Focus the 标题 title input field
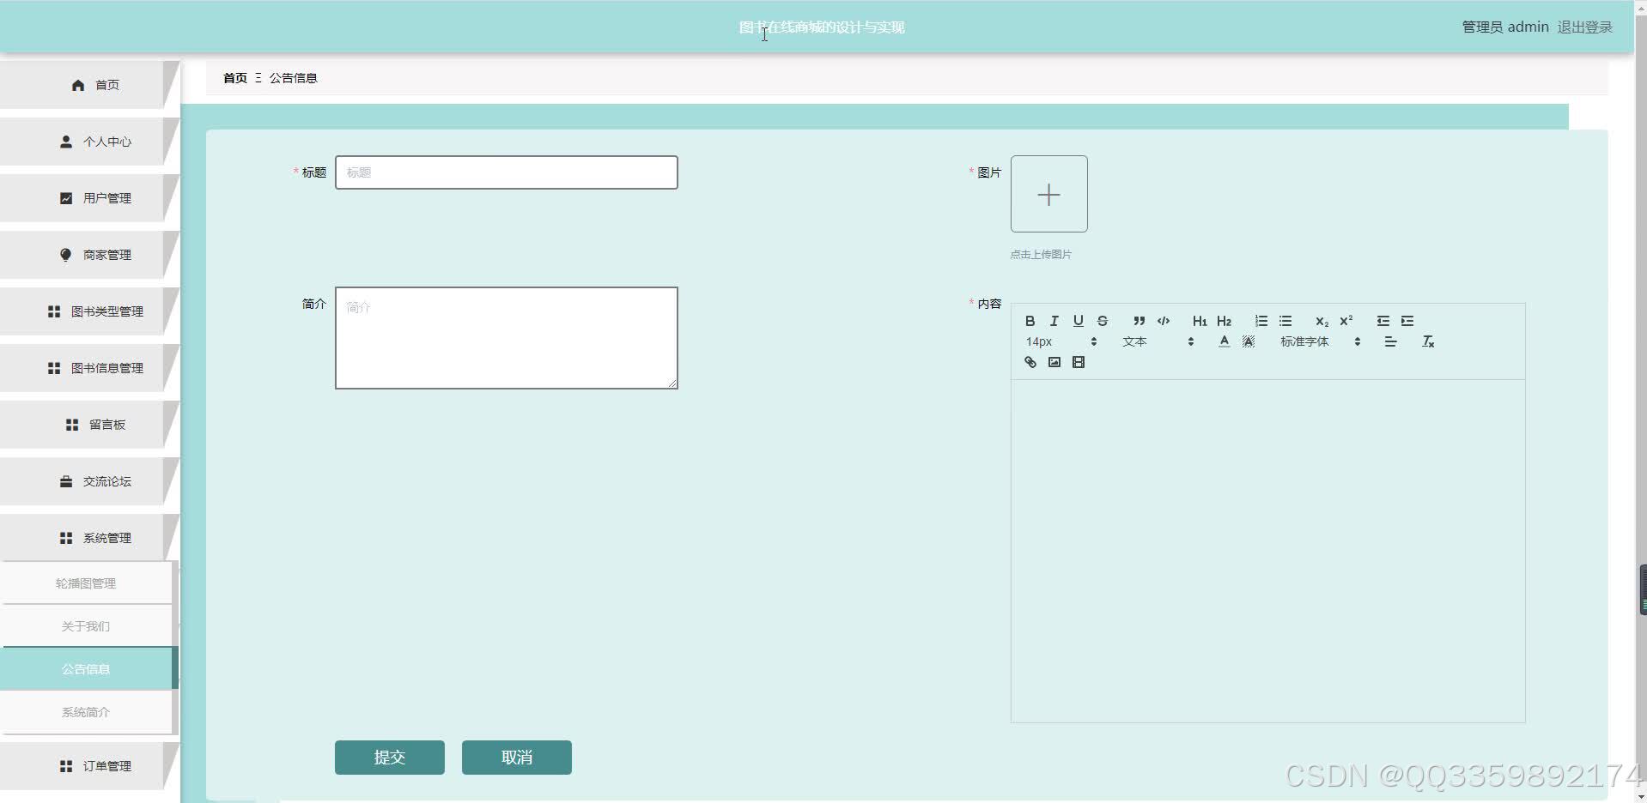 coord(507,172)
